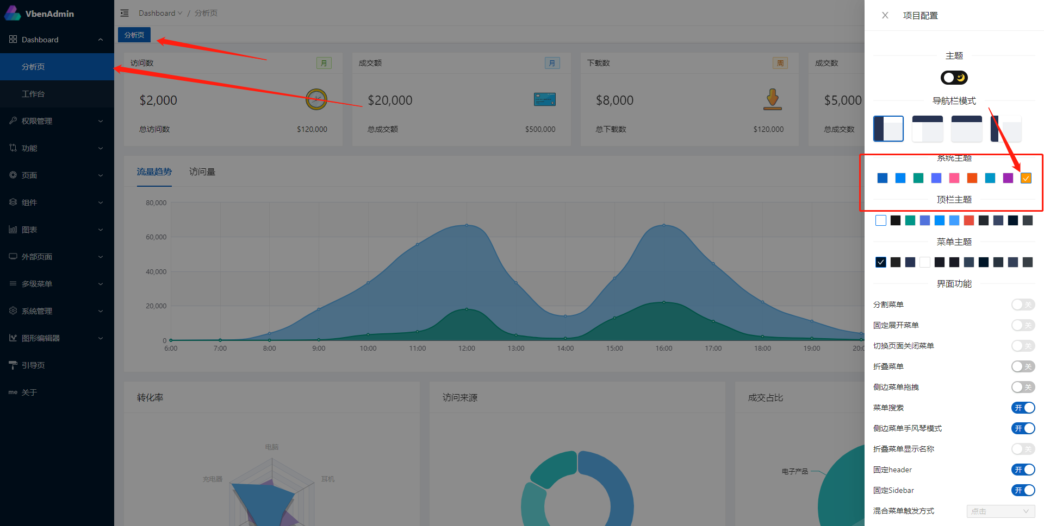Image resolution: width=1044 pixels, height=526 pixels.
Task: Select the top-menu navigation mode thumbnail
Action: pos(967,129)
